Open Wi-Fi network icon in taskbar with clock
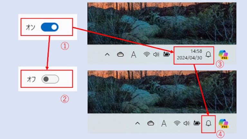The image size is (247, 139). 147,55
